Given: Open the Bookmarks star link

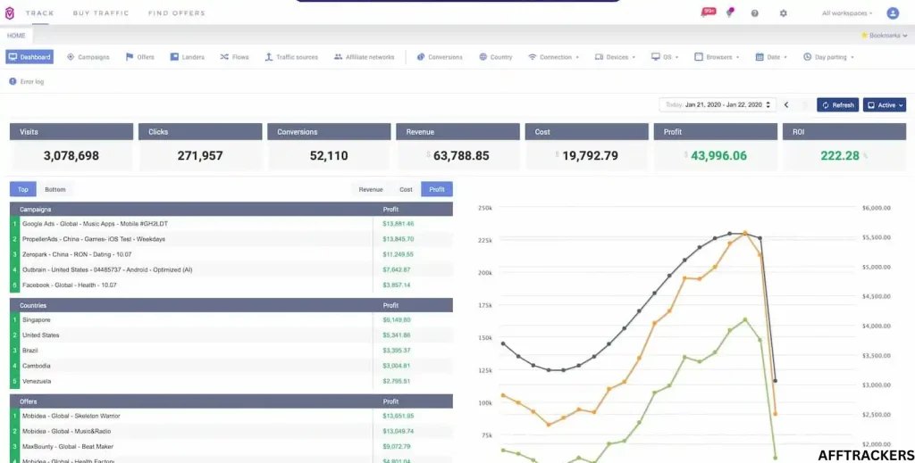Looking at the screenshot, I should click(x=884, y=36).
